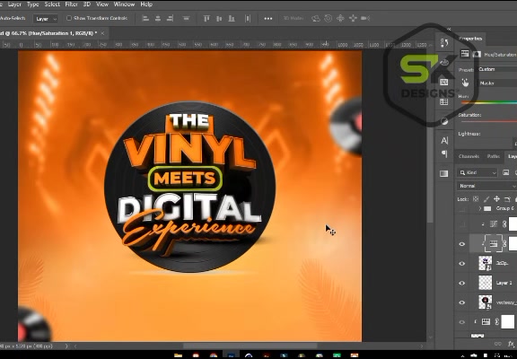Click the pixel layer filter icon
The image size is (517, 359).
pyautogui.click(x=505, y=172)
